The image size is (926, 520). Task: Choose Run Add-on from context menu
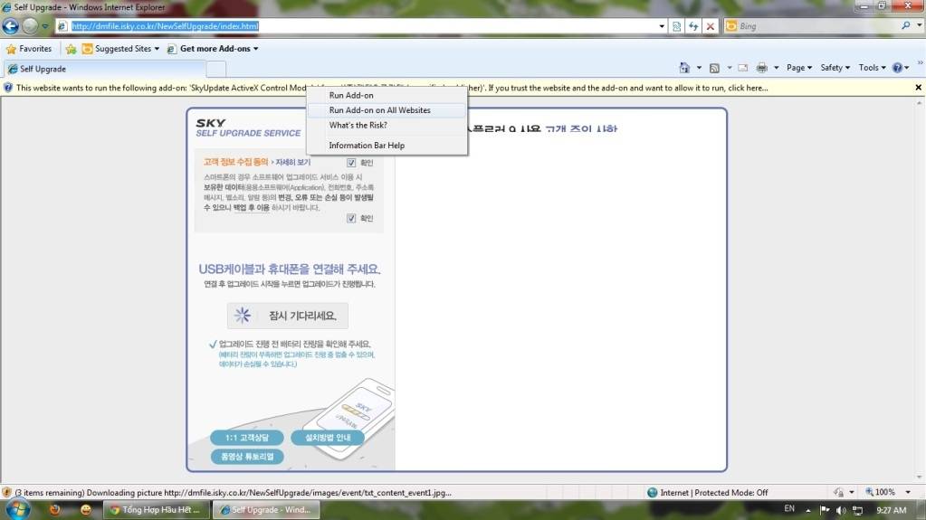[387, 95]
